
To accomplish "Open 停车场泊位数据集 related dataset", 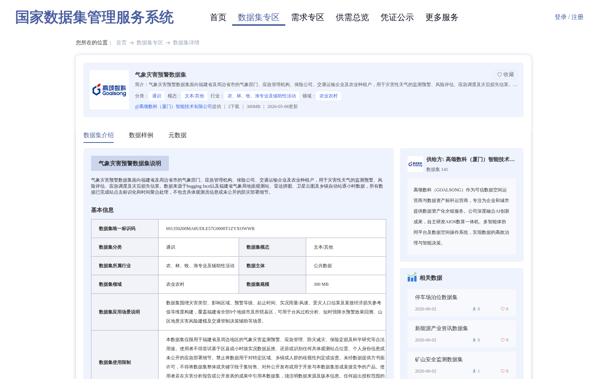I will 436,298.
